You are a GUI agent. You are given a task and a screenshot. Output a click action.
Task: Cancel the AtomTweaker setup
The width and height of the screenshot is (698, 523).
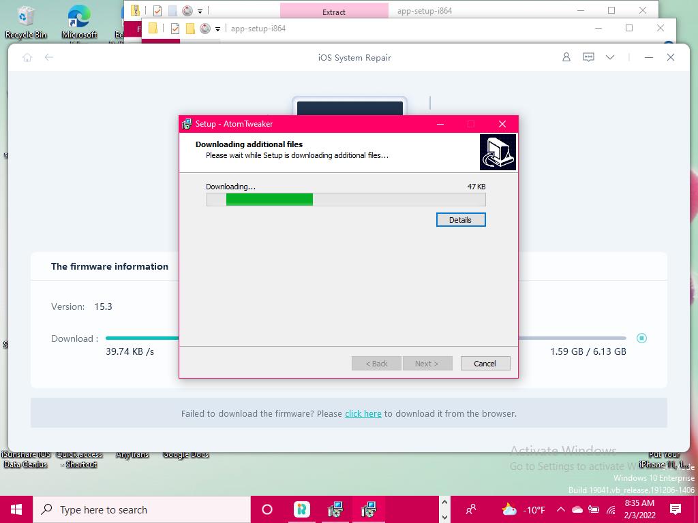click(x=485, y=364)
